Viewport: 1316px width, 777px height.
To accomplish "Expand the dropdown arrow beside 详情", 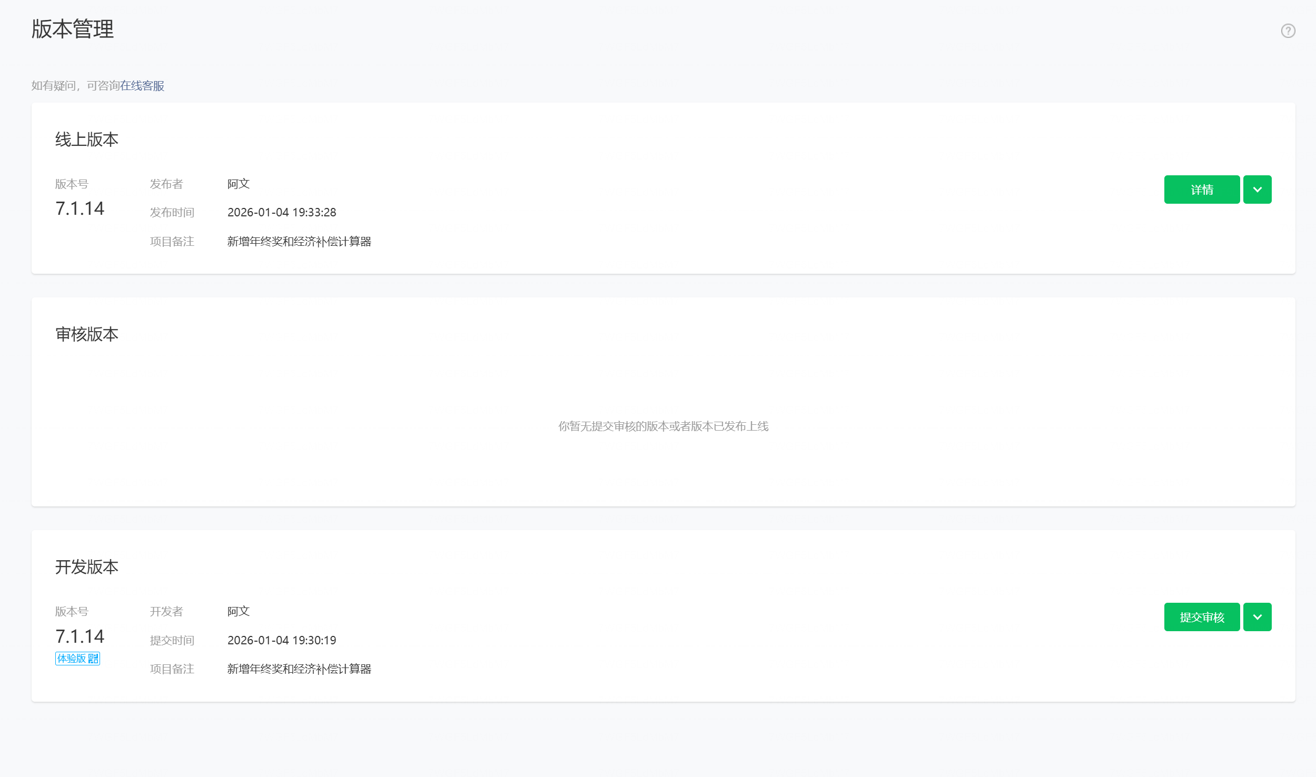I will 1256,190.
